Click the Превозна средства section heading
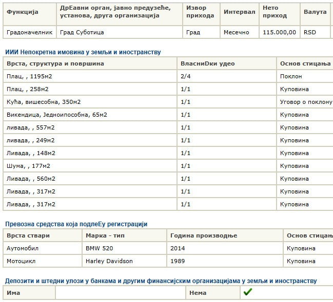Screen dimensions: 333x302 (76, 224)
